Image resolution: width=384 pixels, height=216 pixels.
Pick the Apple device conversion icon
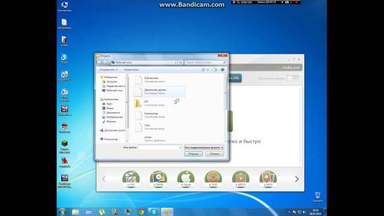tap(185, 179)
